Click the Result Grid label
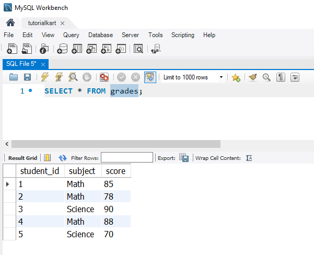Screen dimensions: 314x255 coord(22,158)
